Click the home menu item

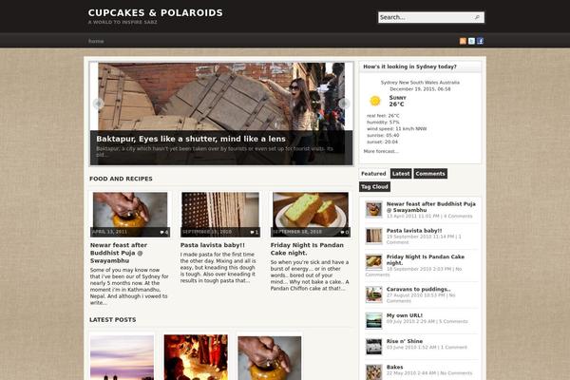pos(96,41)
